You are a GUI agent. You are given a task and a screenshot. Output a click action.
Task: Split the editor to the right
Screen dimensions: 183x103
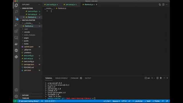163,5
